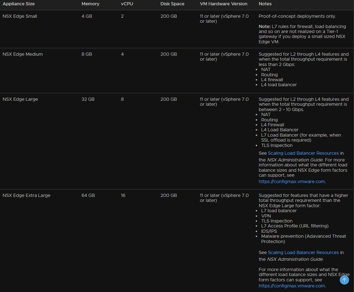Click 'TLS Inspection' bullet in Large row
354x292 pixels.
tap(277, 145)
